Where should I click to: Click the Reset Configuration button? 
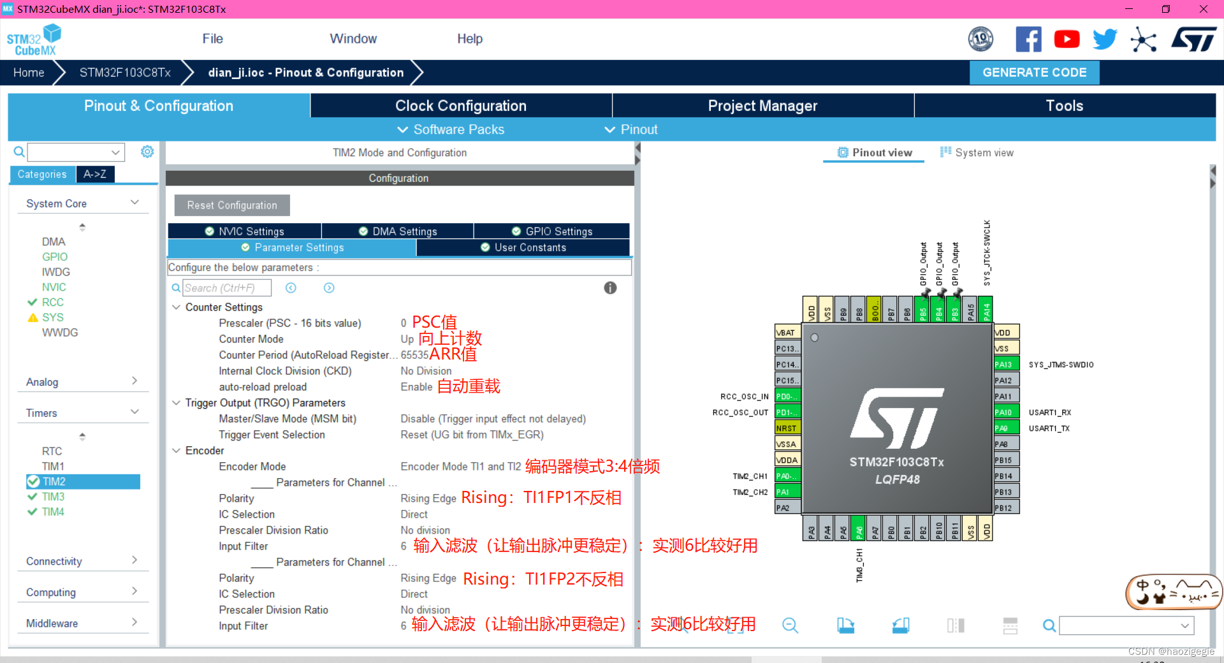pyautogui.click(x=232, y=205)
